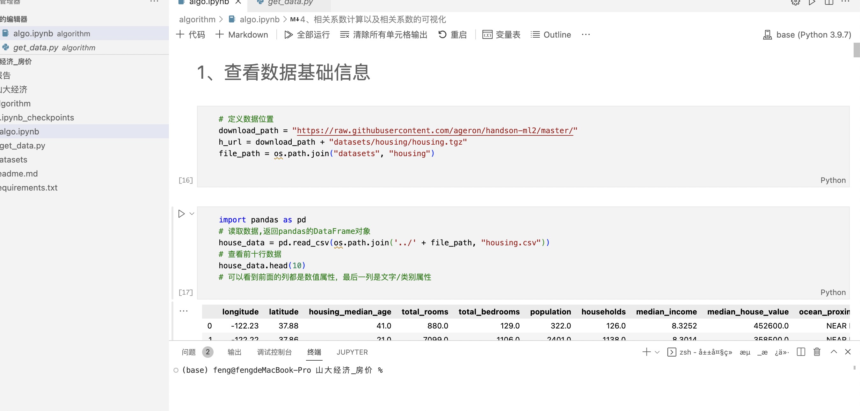Open readme.md in the file tree
This screenshot has width=860, height=411.
coord(84,173)
